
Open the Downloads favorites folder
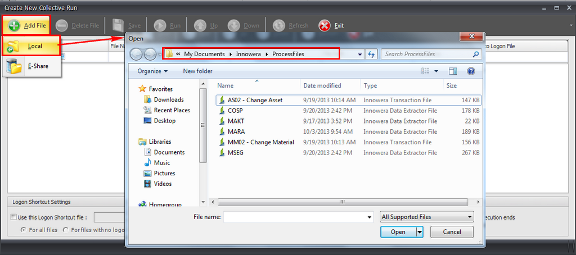[169, 99]
